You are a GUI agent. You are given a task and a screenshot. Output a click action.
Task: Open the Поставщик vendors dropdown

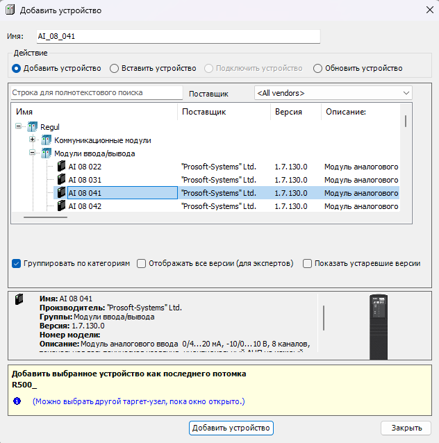pos(332,93)
